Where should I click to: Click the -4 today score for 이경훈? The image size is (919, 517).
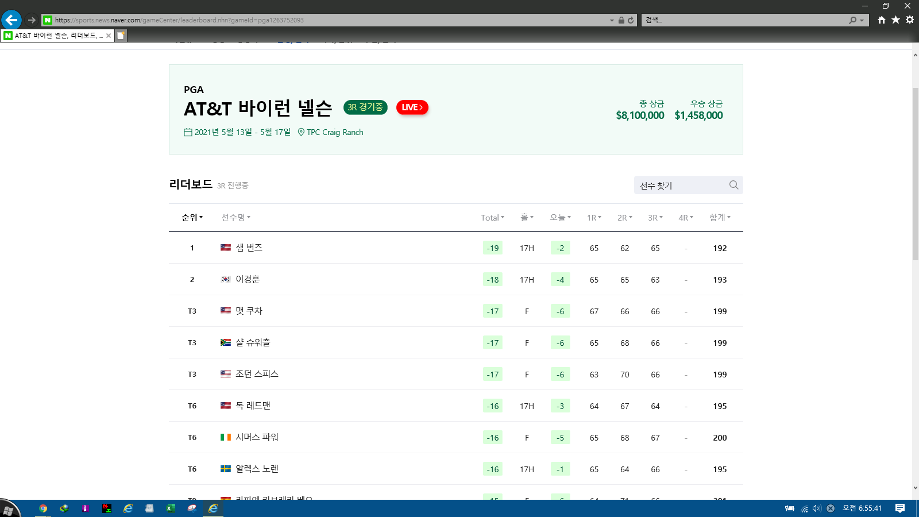click(x=561, y=280)
